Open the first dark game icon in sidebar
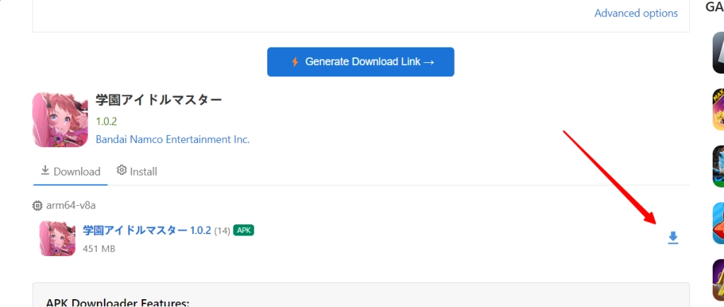The width and height of the screenshot is (724, 307). click(x=718, y=52)
